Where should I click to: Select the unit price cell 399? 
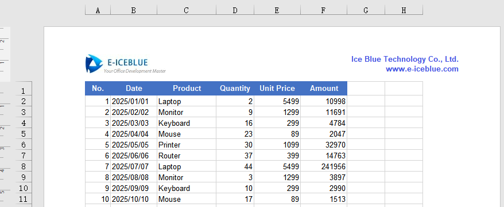point(277,156)
